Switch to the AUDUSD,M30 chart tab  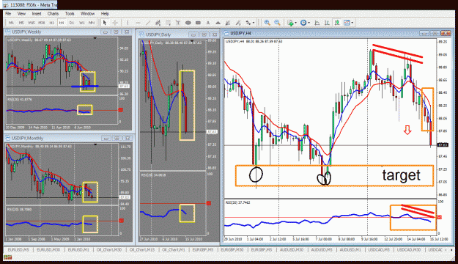(292, 249)
